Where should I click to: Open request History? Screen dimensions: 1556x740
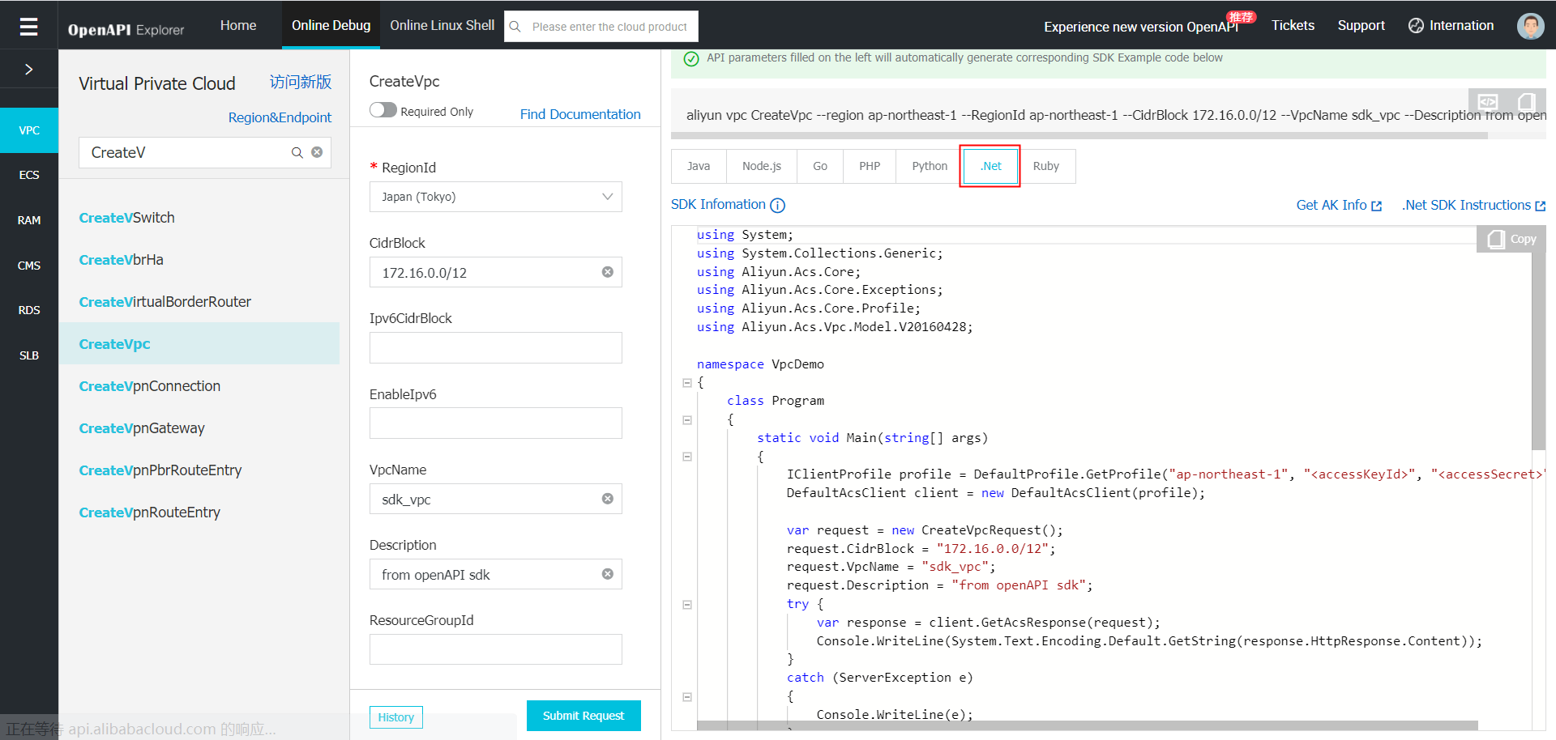click(x=396, y=717)
